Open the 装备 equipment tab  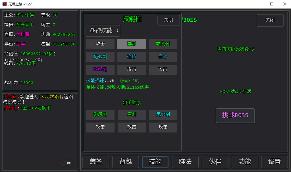click(x=96, y=162)
